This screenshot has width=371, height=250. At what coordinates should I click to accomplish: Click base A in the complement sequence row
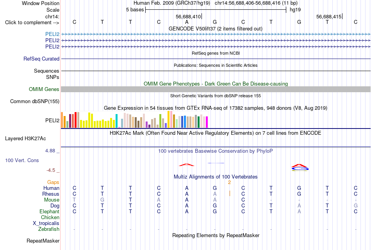(x=187, y=22)
